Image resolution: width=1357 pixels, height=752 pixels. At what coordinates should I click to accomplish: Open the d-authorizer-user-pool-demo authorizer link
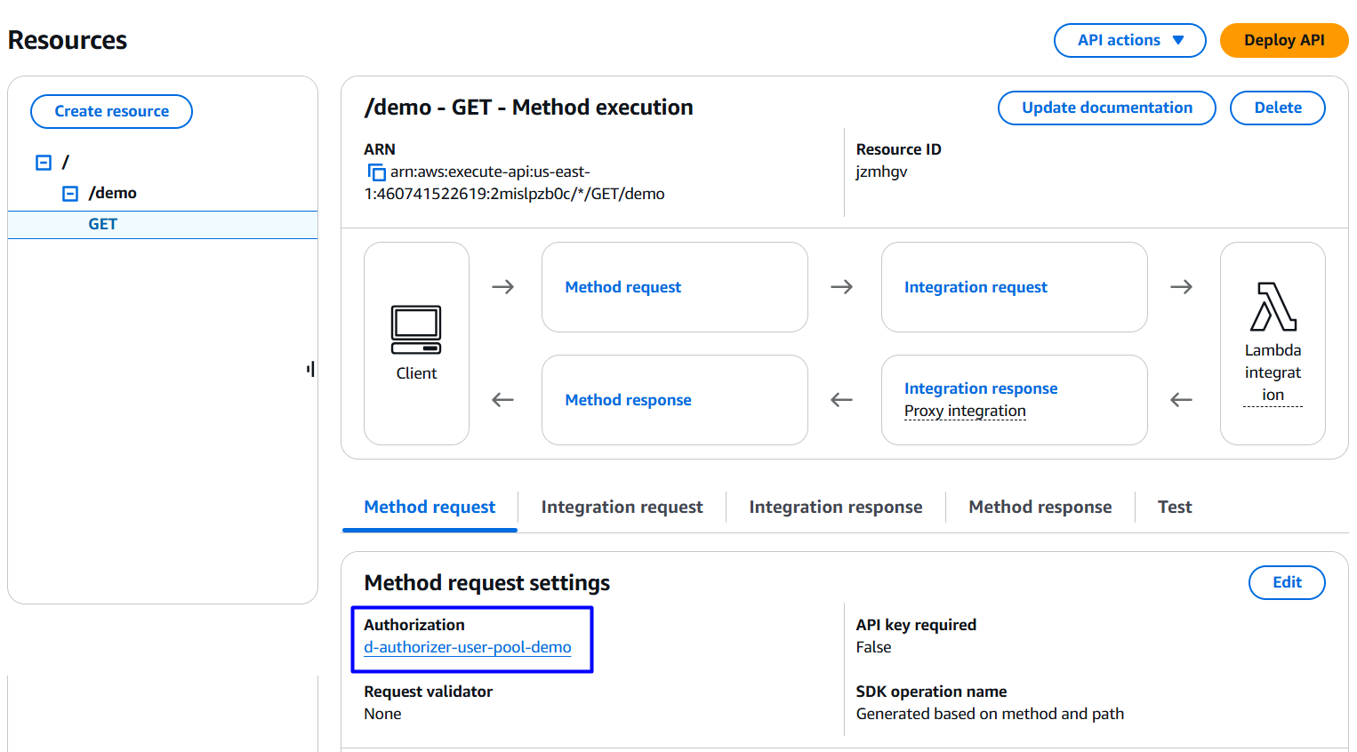pos(468,648)
